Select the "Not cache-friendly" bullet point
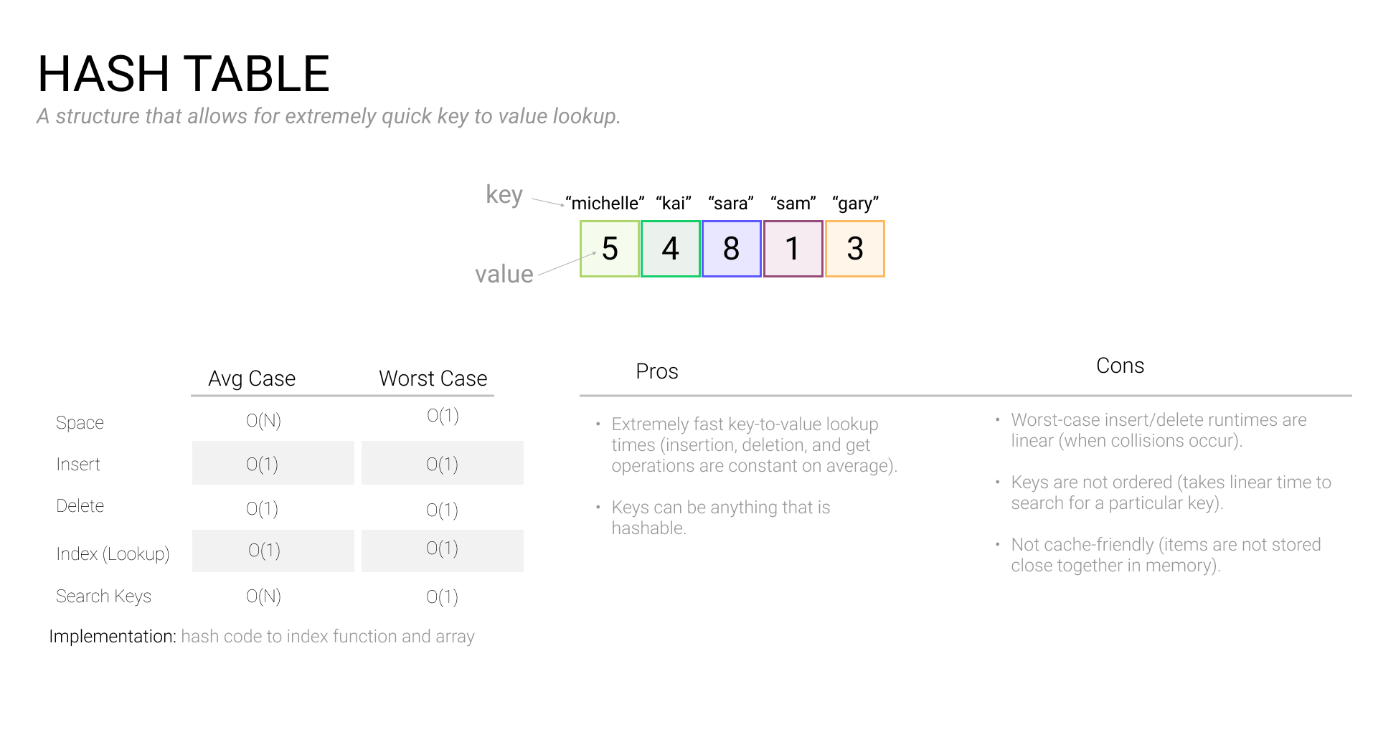The image size is (1373, 737). 1166,555
